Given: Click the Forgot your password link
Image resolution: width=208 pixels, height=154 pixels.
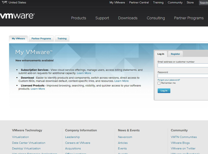Looking at the screenshot, I should click(169, 80).
